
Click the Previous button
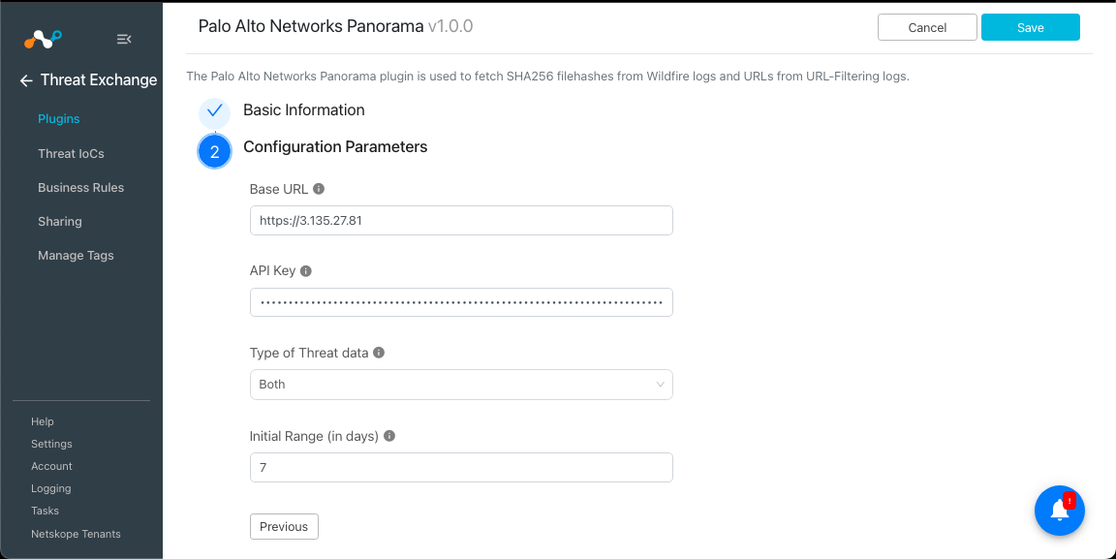point(284,526)
